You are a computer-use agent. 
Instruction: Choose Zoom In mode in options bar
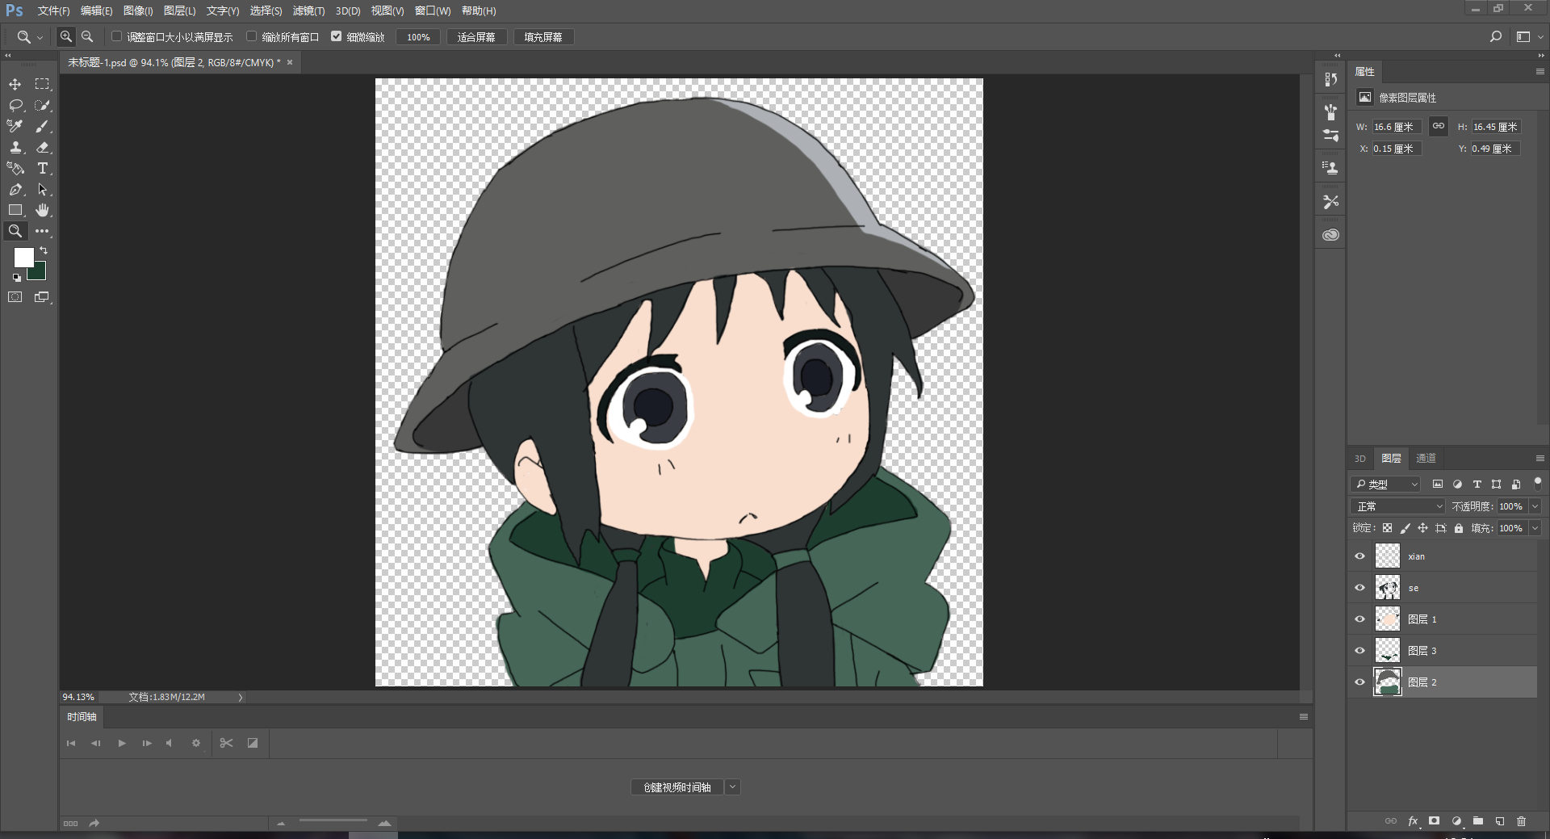point(66,36)
